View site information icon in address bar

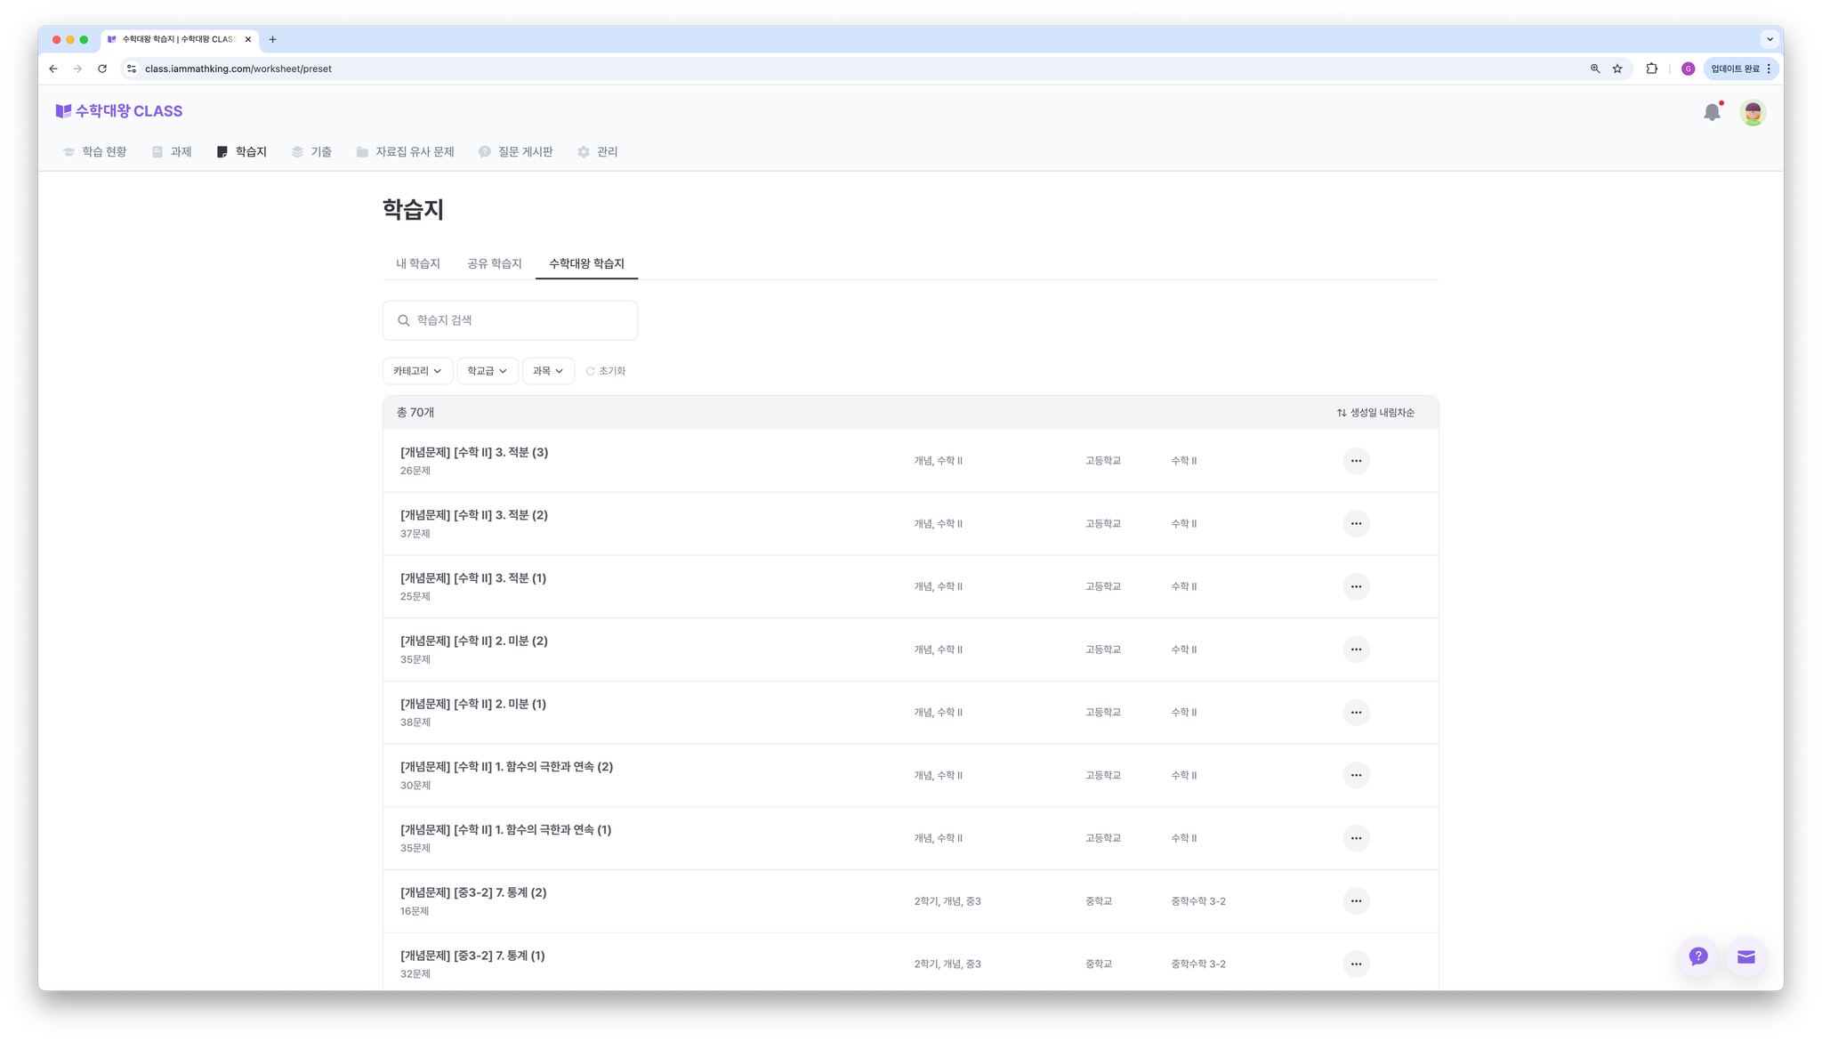[132, 69]
